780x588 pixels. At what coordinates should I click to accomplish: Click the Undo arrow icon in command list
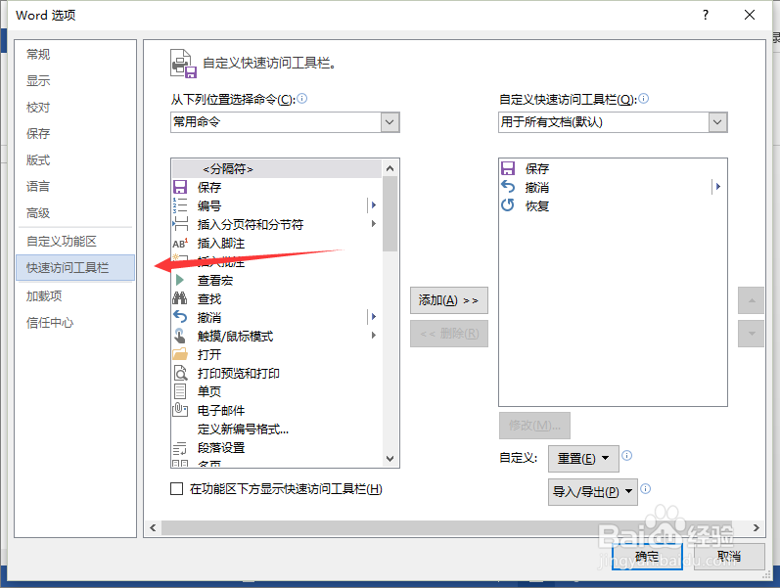pyautogui.click(x=180, y=316)
